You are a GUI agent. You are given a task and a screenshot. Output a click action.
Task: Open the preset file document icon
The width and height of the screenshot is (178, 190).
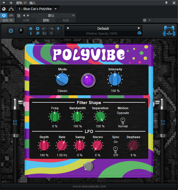coord(19,16)
